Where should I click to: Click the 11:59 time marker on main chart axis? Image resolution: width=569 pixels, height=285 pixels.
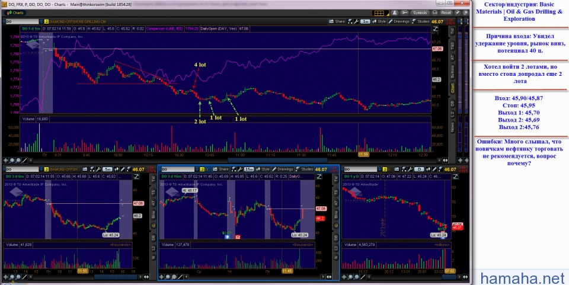363,155
